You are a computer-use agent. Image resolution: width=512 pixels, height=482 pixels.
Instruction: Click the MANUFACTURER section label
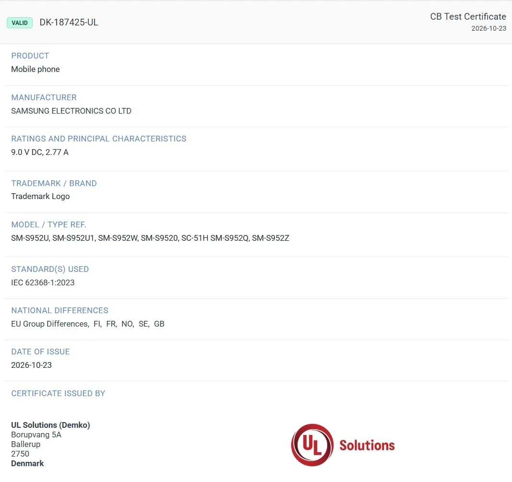[44, 97]
